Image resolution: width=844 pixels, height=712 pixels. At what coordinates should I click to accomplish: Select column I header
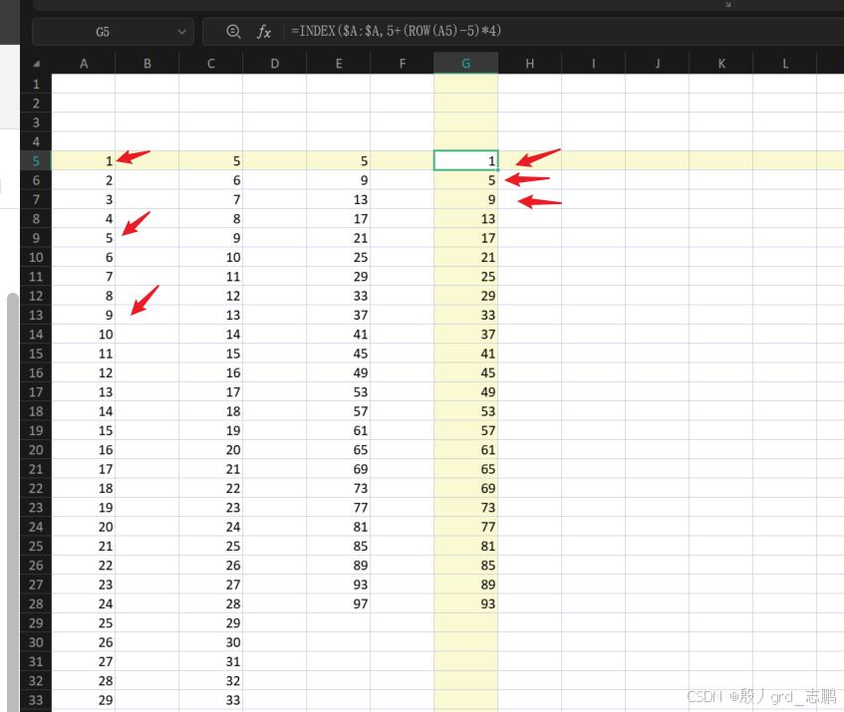tap(593, 64)
